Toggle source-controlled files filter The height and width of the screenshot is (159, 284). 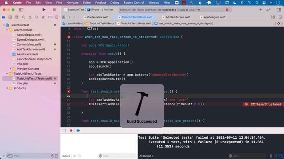56,156
